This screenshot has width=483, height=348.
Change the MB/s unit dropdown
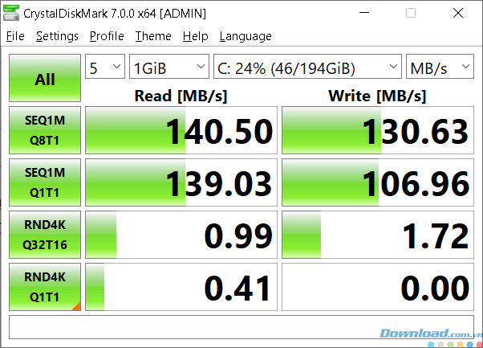440,67
